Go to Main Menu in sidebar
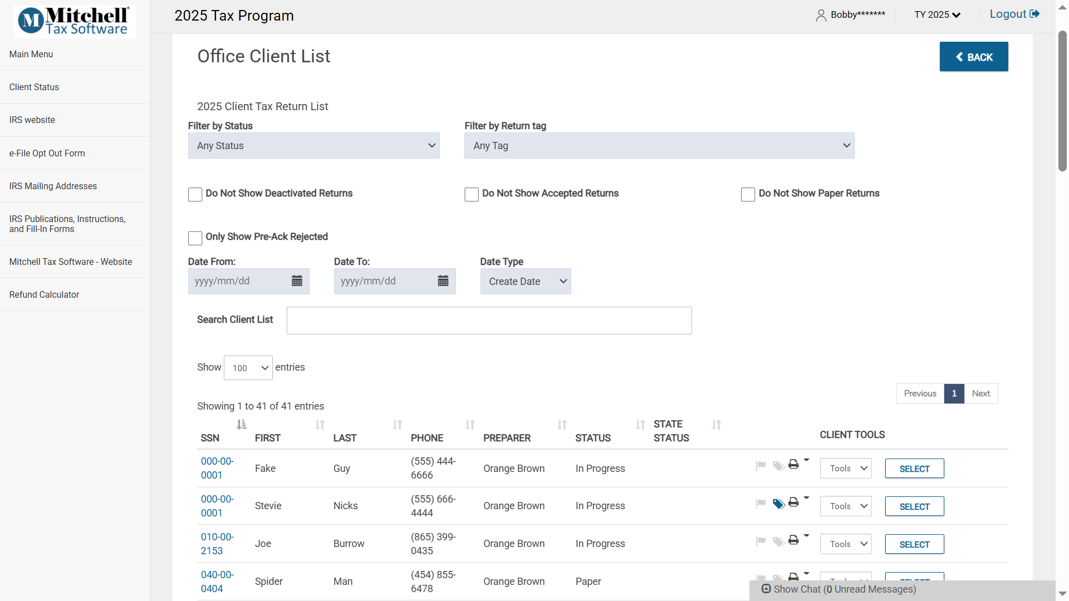1069x601 pixels. click(x=75, y=54)
